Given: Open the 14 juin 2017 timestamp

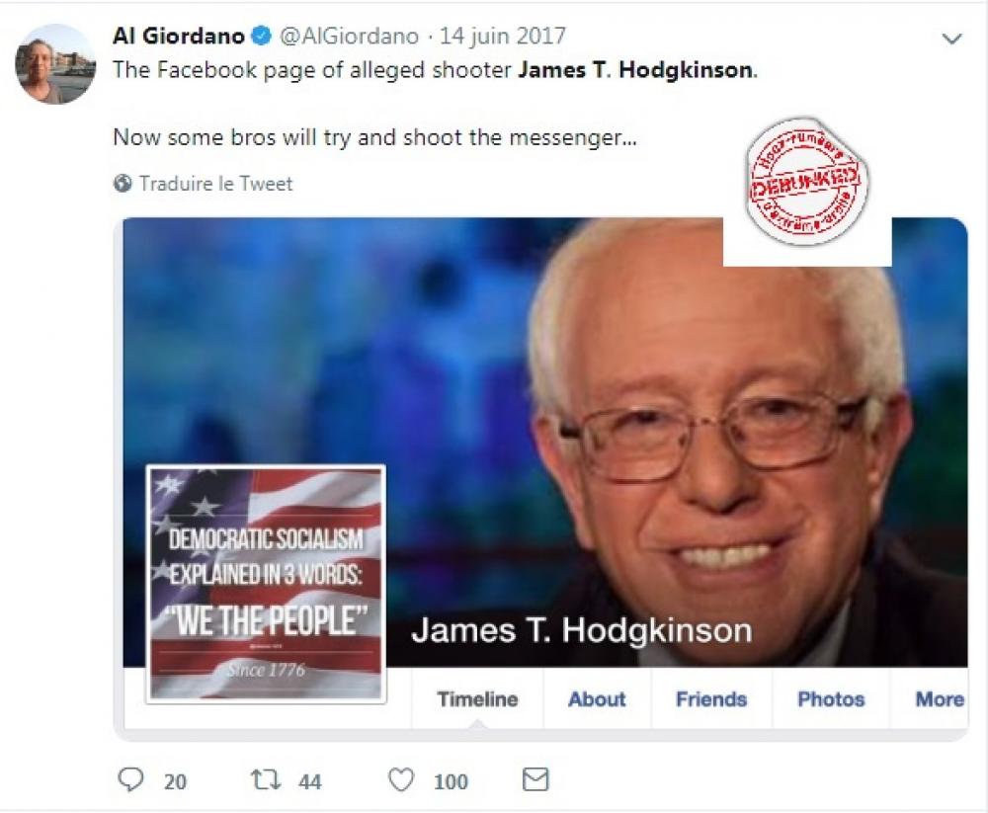Looking at the screenshot, I should click(x=502, y=36).
